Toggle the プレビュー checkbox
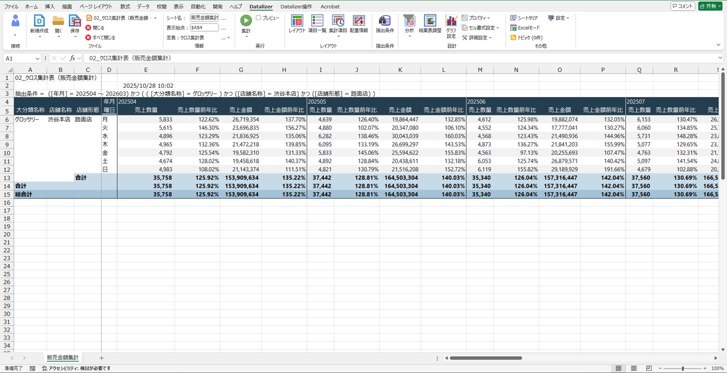The height and width of the screenshot is (373, 727). [x=258, y=18]
